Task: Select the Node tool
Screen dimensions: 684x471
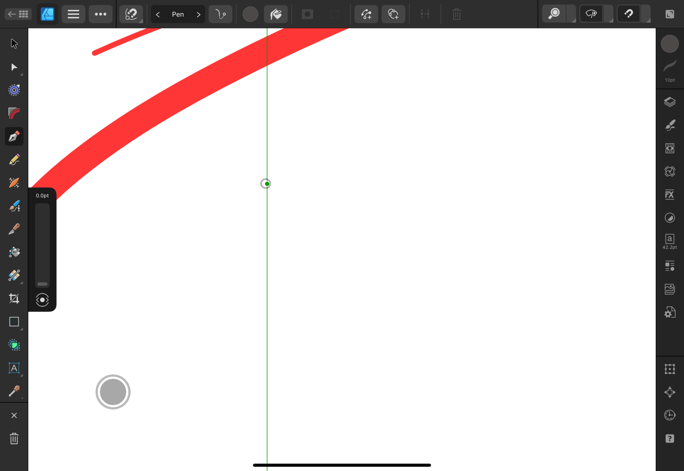Action: (14, 67)
